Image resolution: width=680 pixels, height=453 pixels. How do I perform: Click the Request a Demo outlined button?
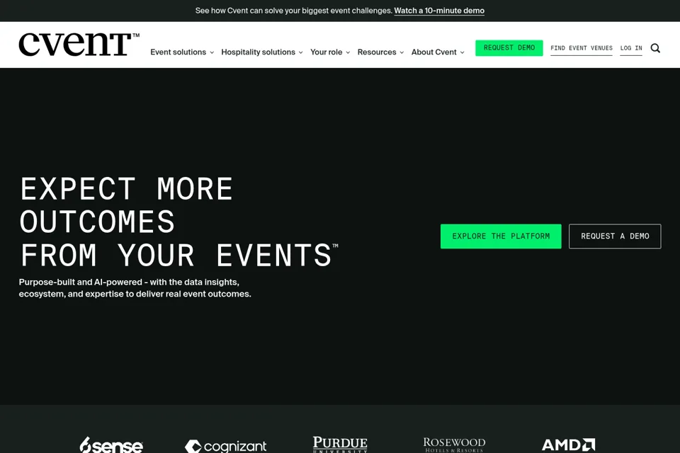point(615,236)
